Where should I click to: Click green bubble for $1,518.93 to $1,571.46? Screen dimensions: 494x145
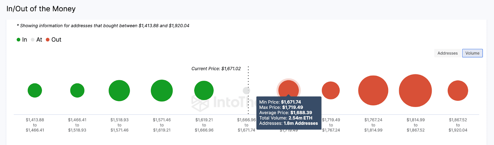[x=119, y=91]
